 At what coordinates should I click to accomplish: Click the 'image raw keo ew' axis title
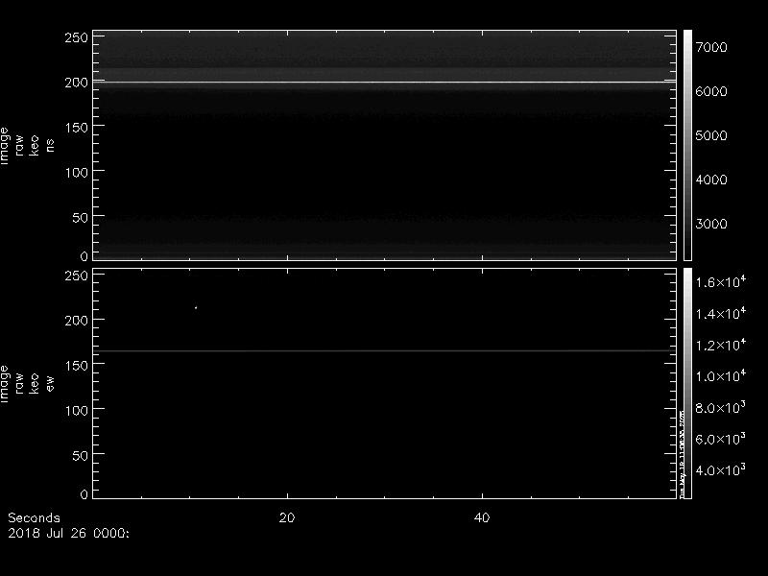point(27,383)
